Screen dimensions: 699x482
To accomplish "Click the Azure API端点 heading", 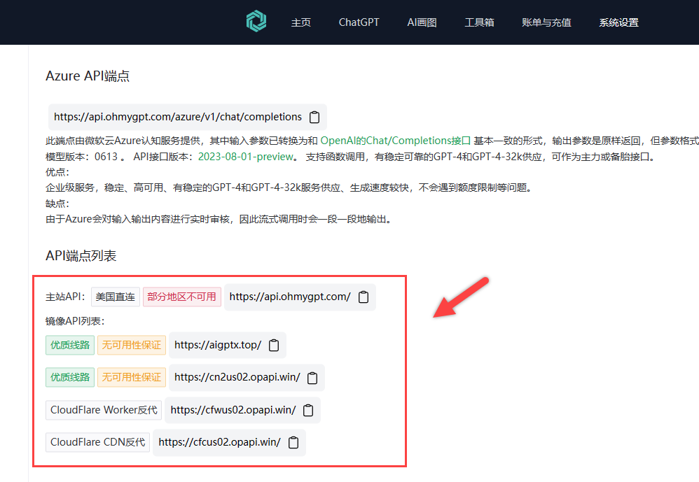I will (88, 76).
